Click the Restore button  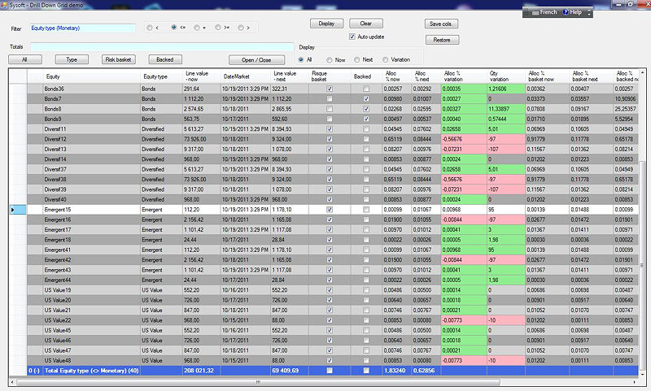point(442,40)
